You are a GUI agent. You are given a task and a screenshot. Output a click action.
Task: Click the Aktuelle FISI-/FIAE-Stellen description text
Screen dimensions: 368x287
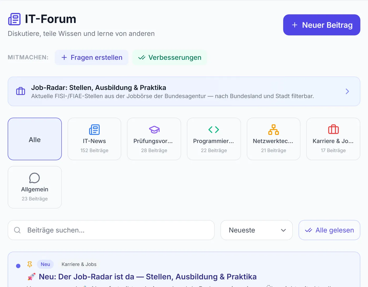pyautogui.click(x=172, y=96)
